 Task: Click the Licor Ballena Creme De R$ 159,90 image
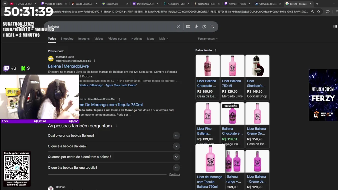[257, 114]
